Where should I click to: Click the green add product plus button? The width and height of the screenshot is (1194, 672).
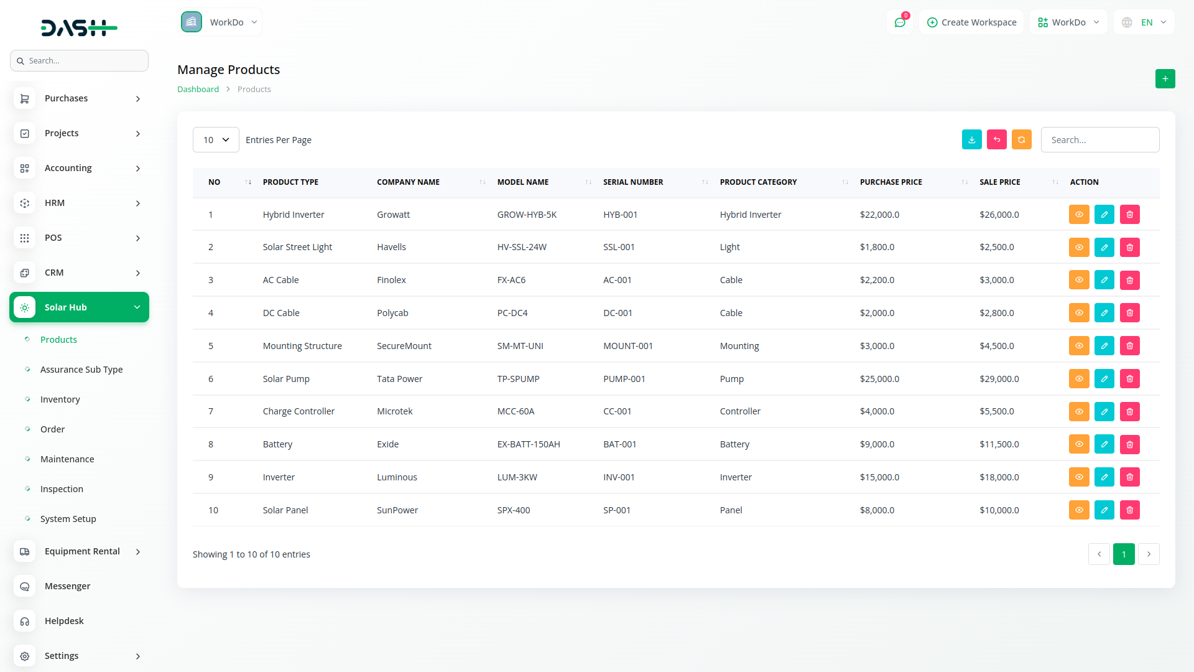(1165, 79)
